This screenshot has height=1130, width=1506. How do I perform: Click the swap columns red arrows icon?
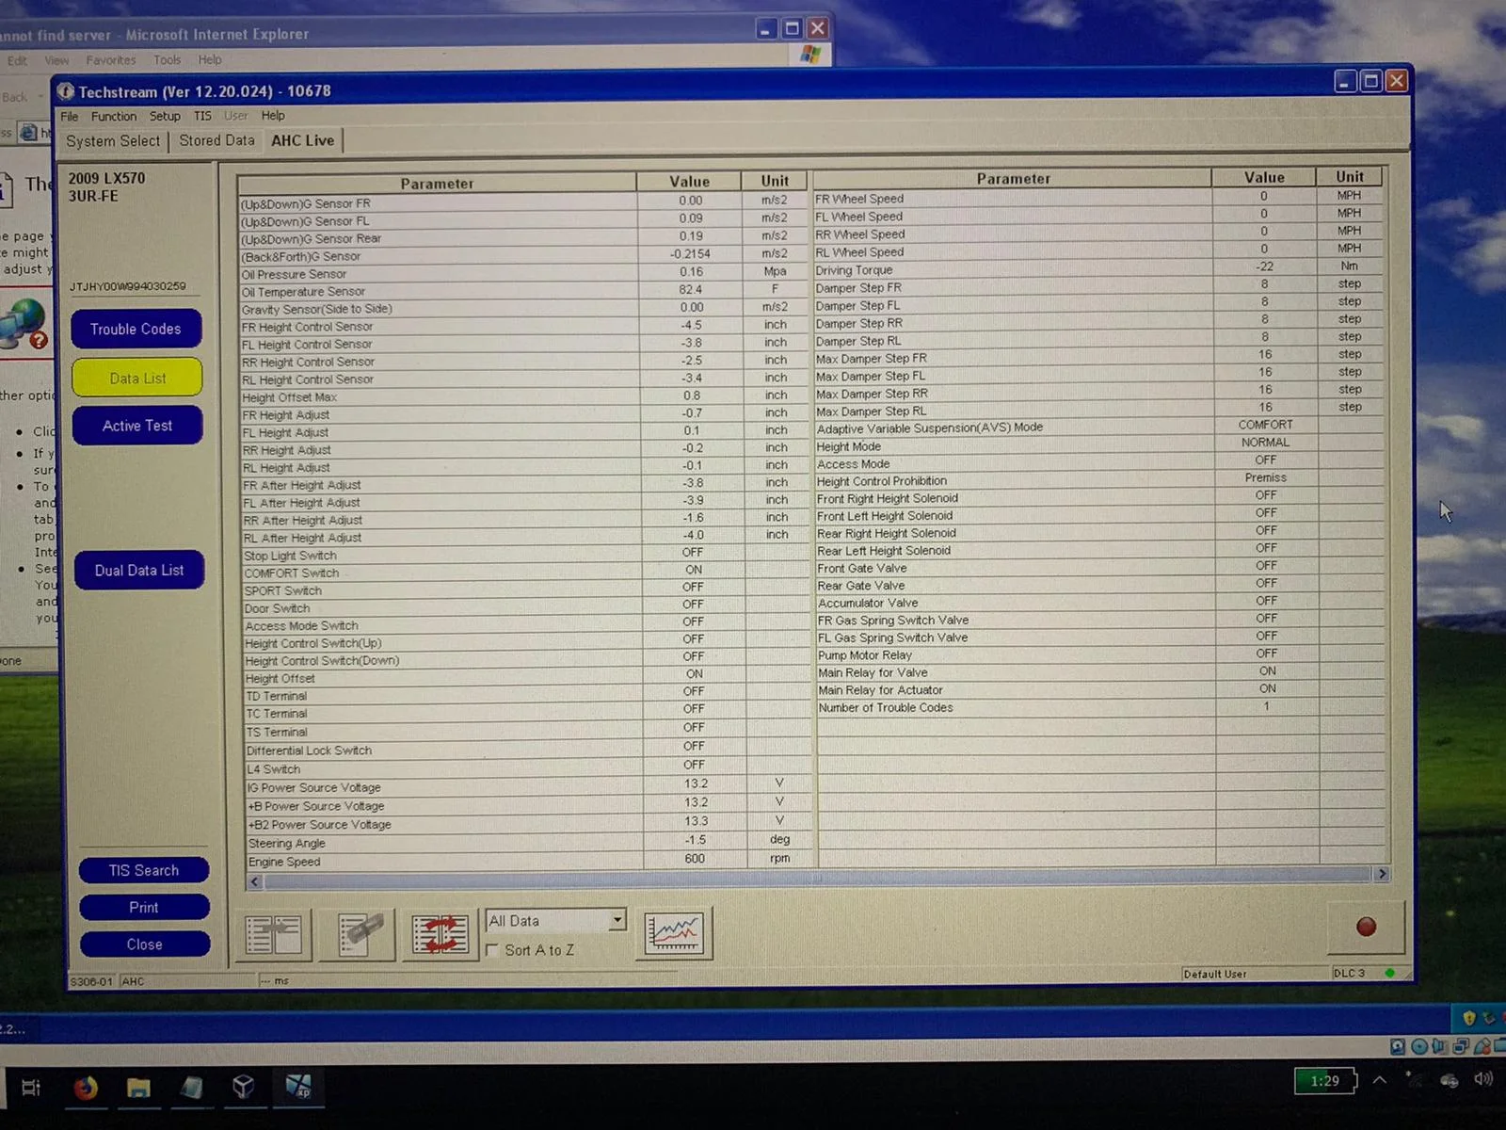coord(440,934)
